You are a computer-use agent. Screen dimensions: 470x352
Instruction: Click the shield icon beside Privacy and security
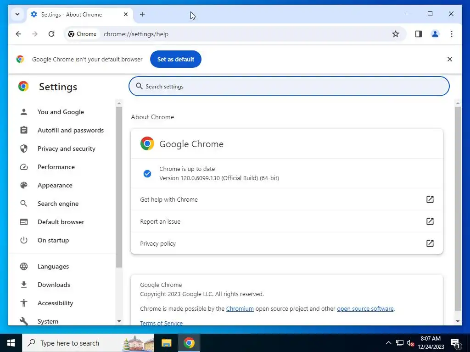(x=24, y=148)
